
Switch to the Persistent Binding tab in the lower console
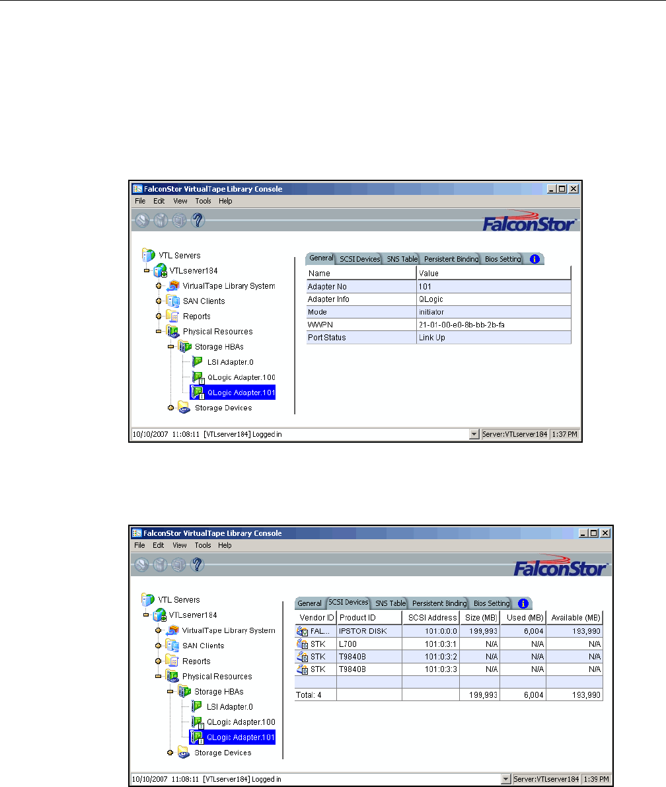pyautogui.click(x=439, y=603)
